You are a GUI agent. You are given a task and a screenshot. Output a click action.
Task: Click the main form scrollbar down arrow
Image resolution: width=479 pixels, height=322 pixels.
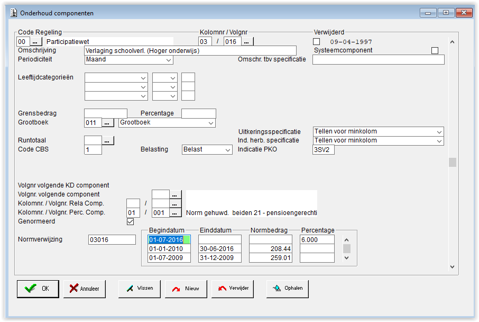click(x=453, y=267)
